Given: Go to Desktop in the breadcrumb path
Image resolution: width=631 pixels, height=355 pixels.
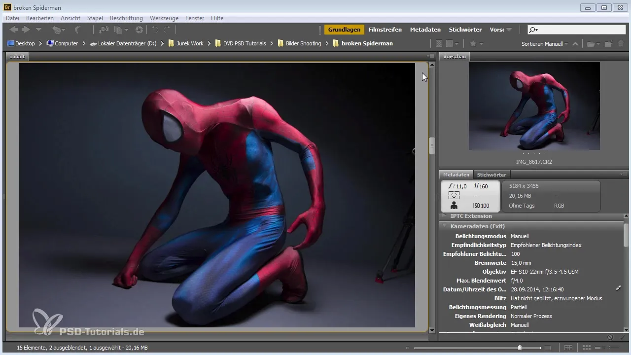Looking at the screenshot, I should (21, 43).
